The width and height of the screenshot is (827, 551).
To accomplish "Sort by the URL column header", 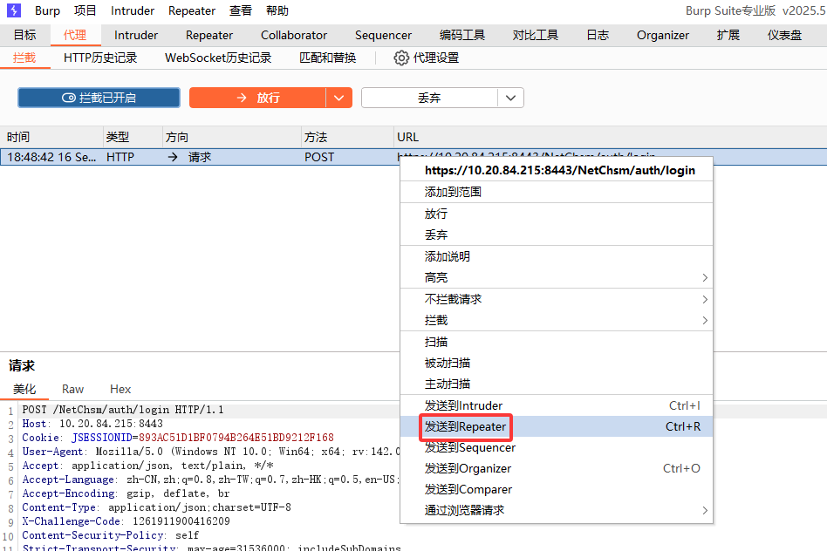I will tap(611, 137).
